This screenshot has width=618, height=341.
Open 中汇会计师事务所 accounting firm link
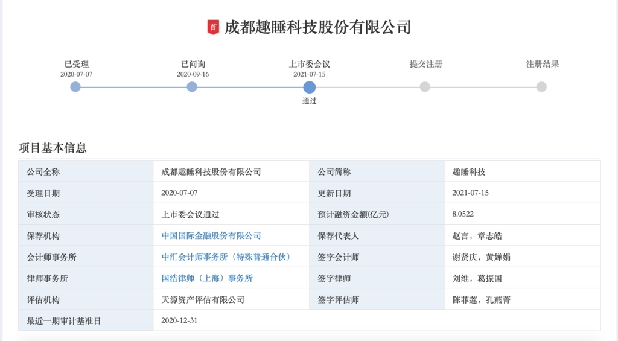(x=226, y=257)
